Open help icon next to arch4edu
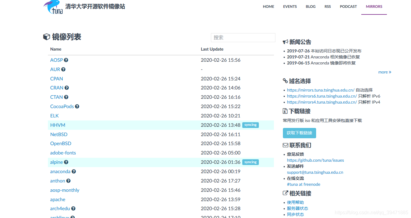Viewport: 411px width, 218px height. 73,209
